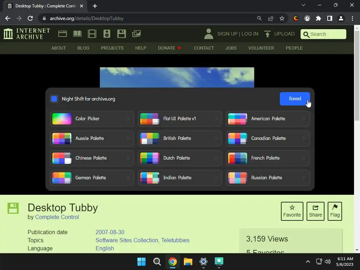Select Russian Palette swatch
Screen dimensions: 360x270
tap(238, 178)
